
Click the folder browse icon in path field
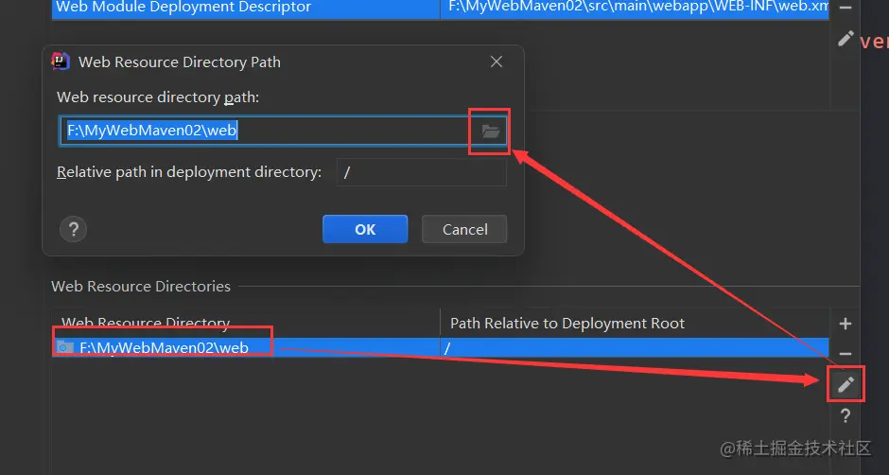pos(491,132)
